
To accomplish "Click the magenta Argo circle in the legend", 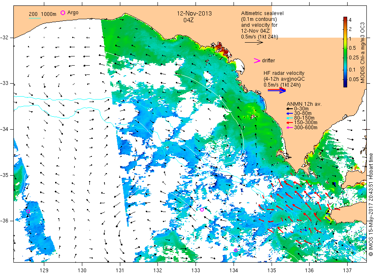I will click(x=63, y=13).
